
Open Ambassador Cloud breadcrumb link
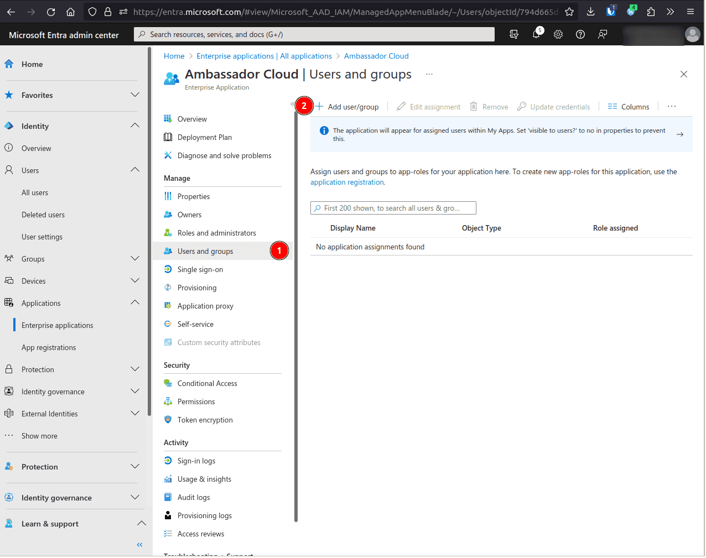(376, 56)
